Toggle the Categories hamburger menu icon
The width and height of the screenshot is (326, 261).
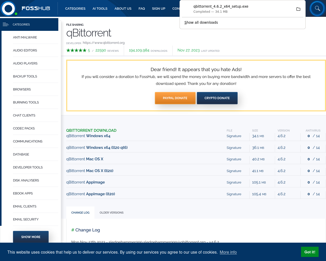[6, 24]
